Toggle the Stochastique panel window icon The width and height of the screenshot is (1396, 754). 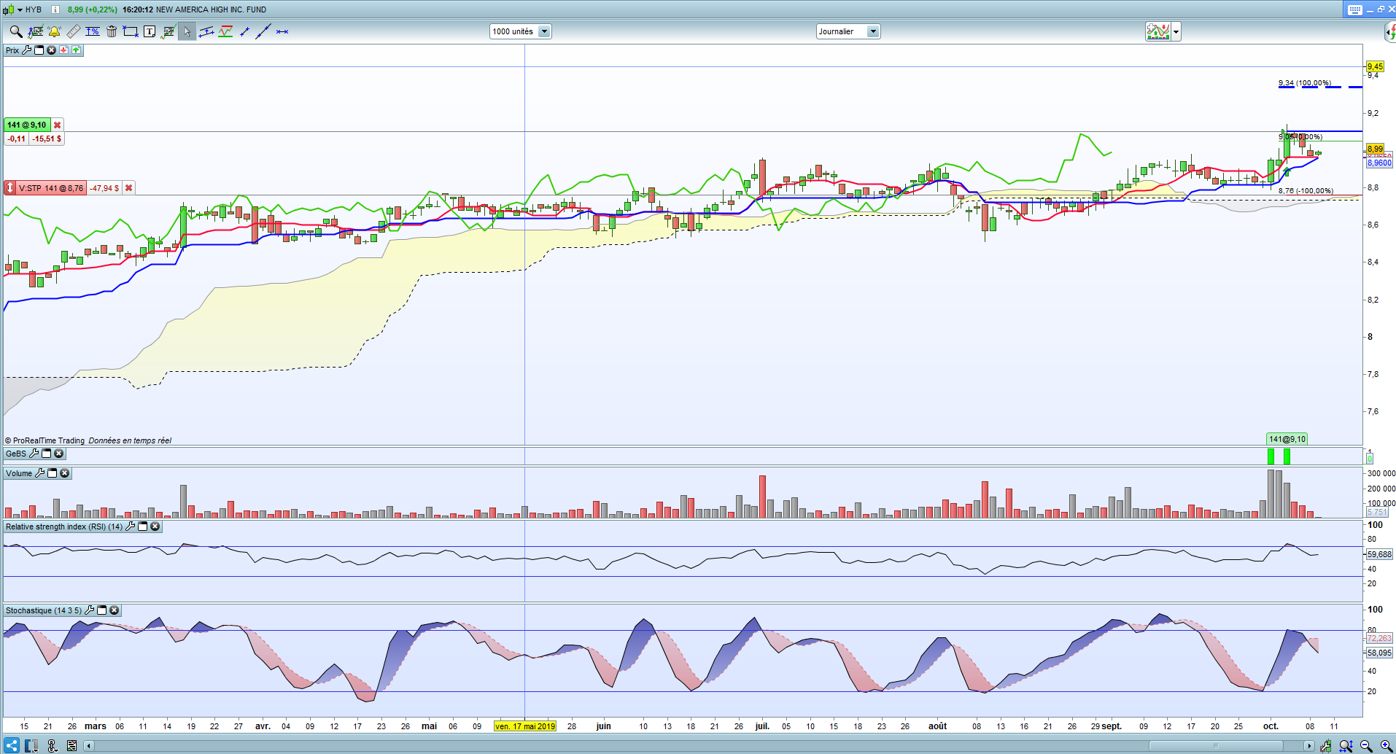(102, 610)
